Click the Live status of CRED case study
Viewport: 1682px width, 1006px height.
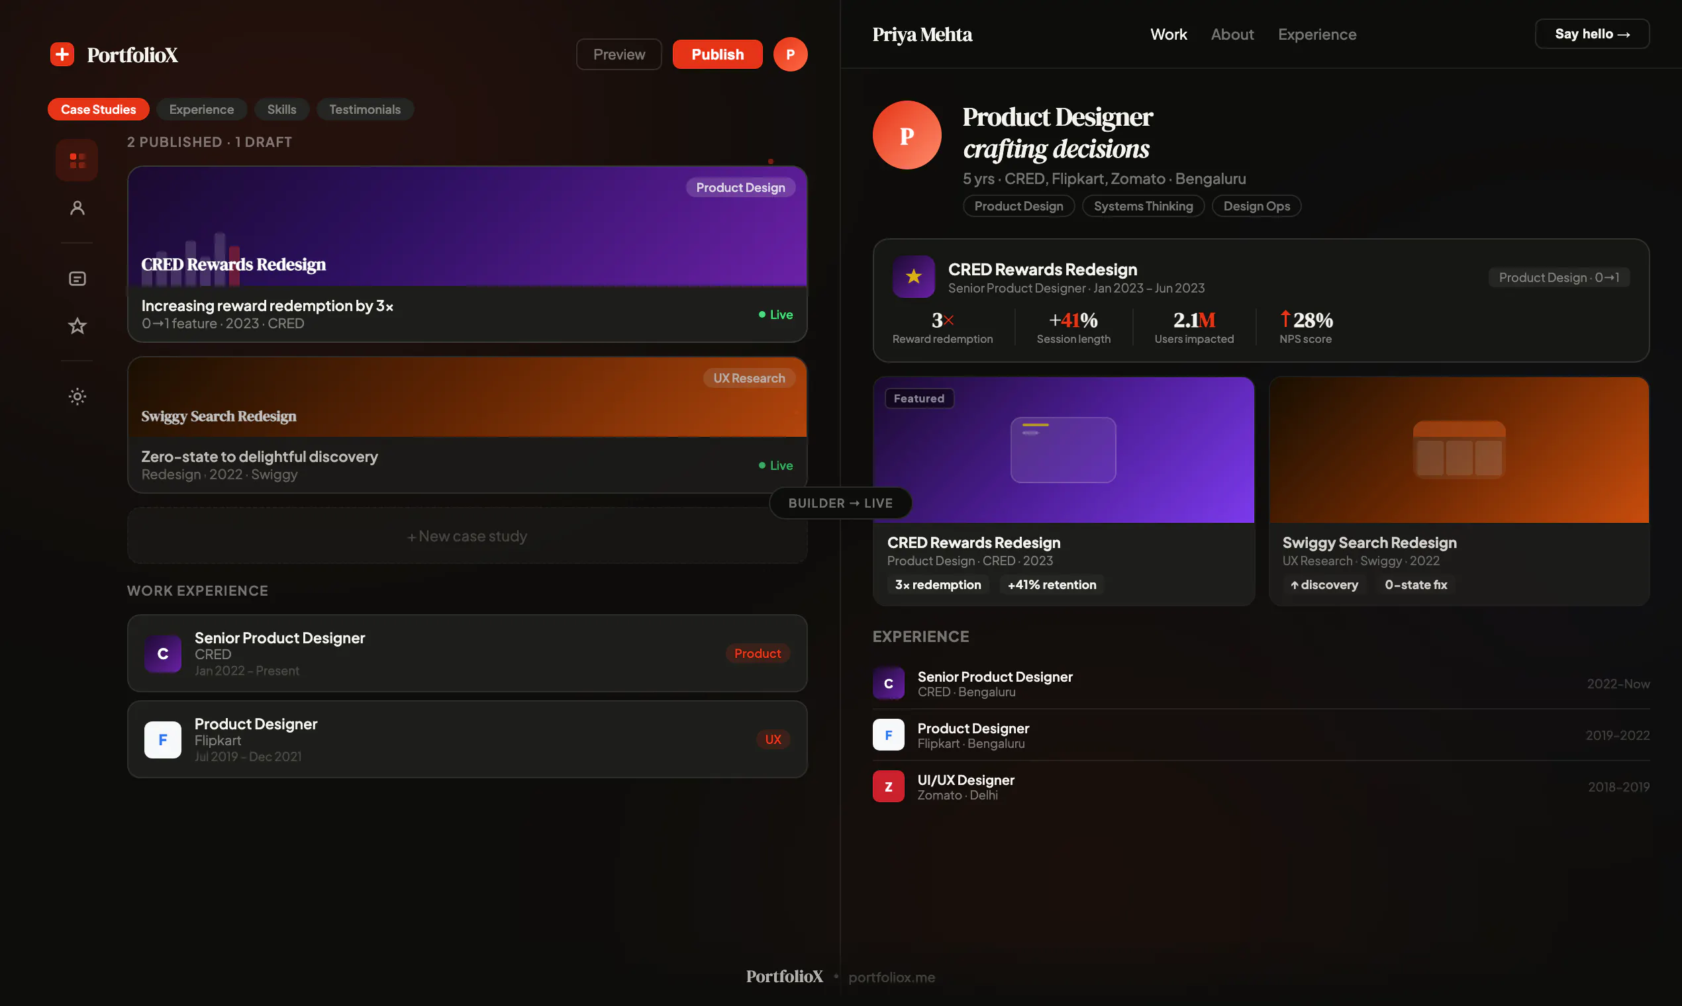coord(775,314)
